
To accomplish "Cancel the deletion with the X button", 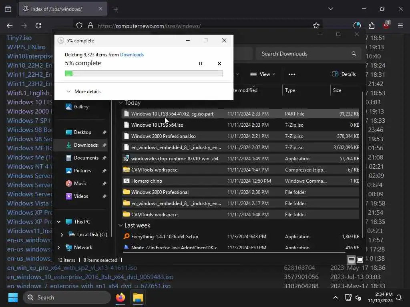I will point(219,64).
